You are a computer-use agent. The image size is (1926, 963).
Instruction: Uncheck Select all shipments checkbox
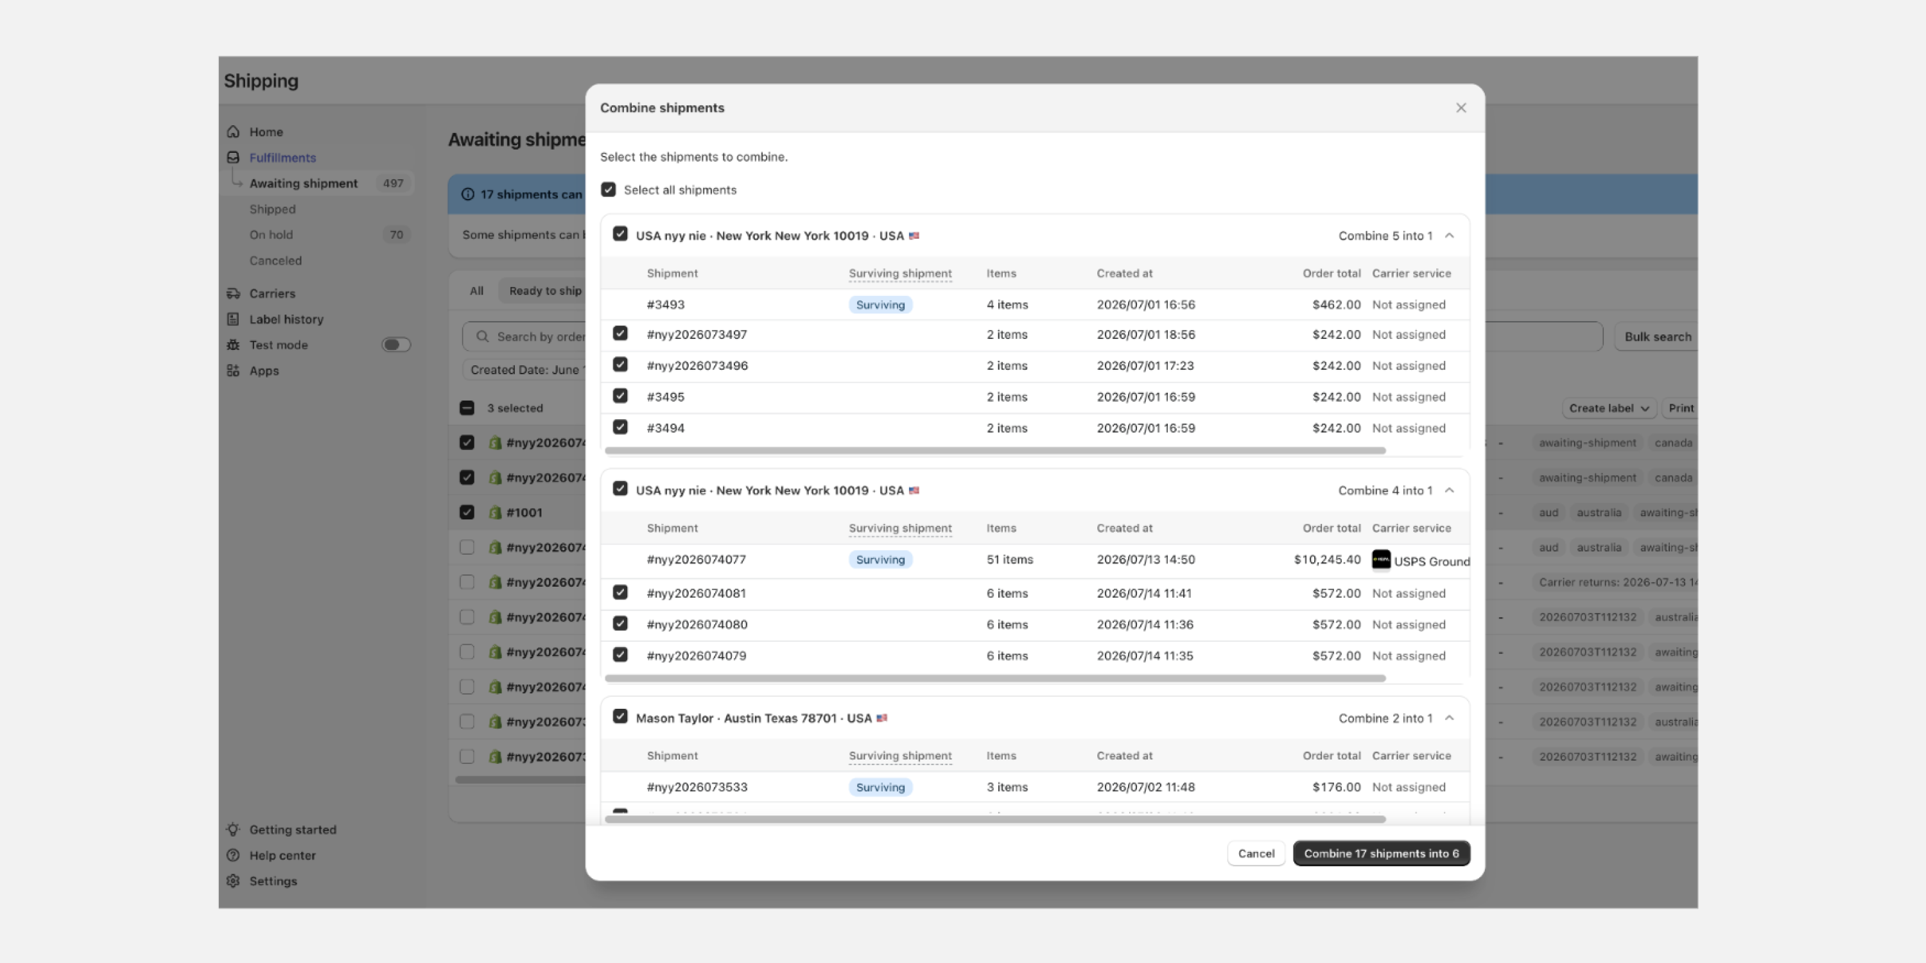click(608, 190)
